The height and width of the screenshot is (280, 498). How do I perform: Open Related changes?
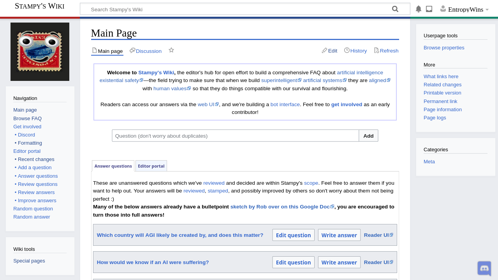[x=442, y=84]
